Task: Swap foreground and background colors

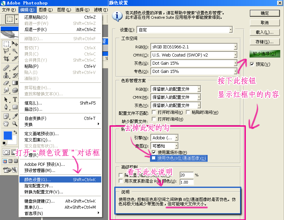Action: click(x=15, y=132)
